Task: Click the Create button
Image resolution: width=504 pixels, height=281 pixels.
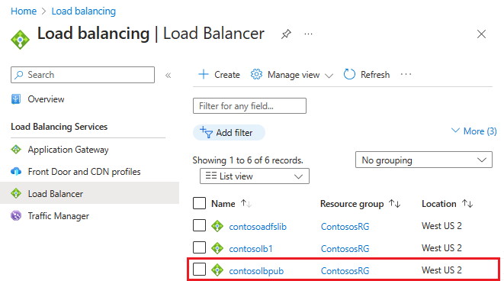Action: 220,75
